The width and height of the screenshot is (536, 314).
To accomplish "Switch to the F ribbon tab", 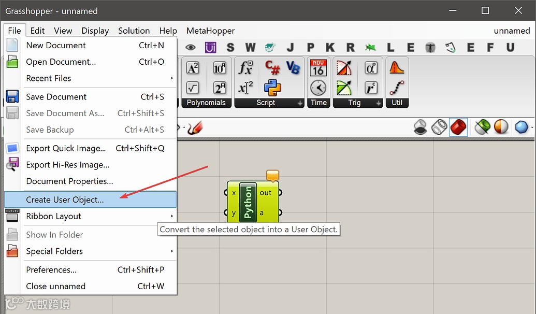I will [x=490, y=47].
